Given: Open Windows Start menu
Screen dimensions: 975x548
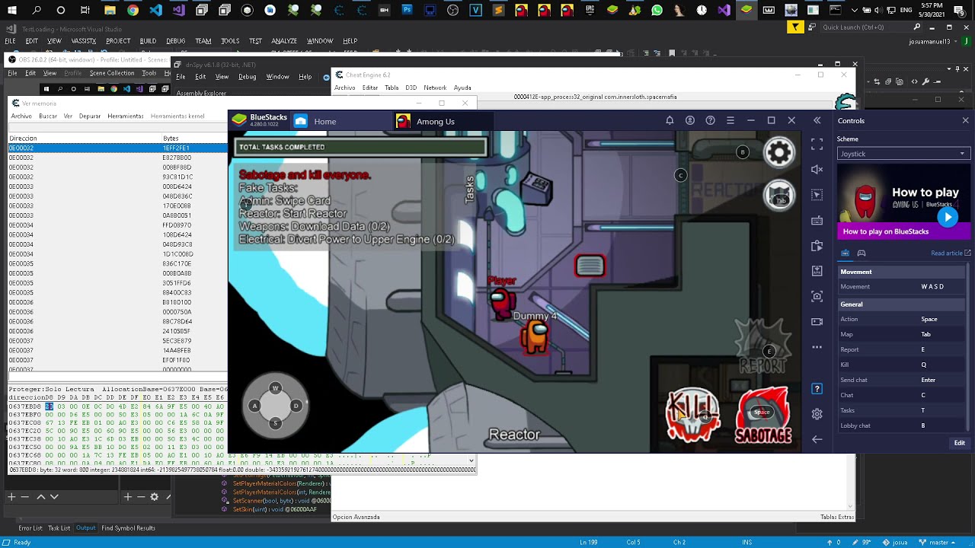Looking at the screenshot, I should pos(14,10).
